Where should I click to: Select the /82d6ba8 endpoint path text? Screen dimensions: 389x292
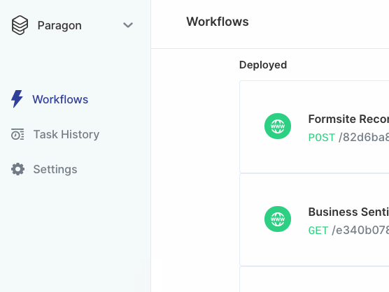pos(364,137)
